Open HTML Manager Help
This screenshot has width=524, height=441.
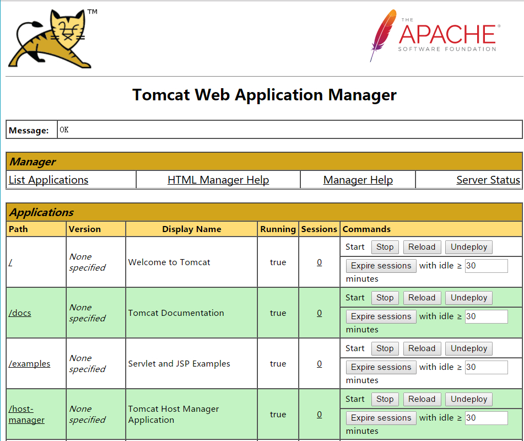point(218,180)
